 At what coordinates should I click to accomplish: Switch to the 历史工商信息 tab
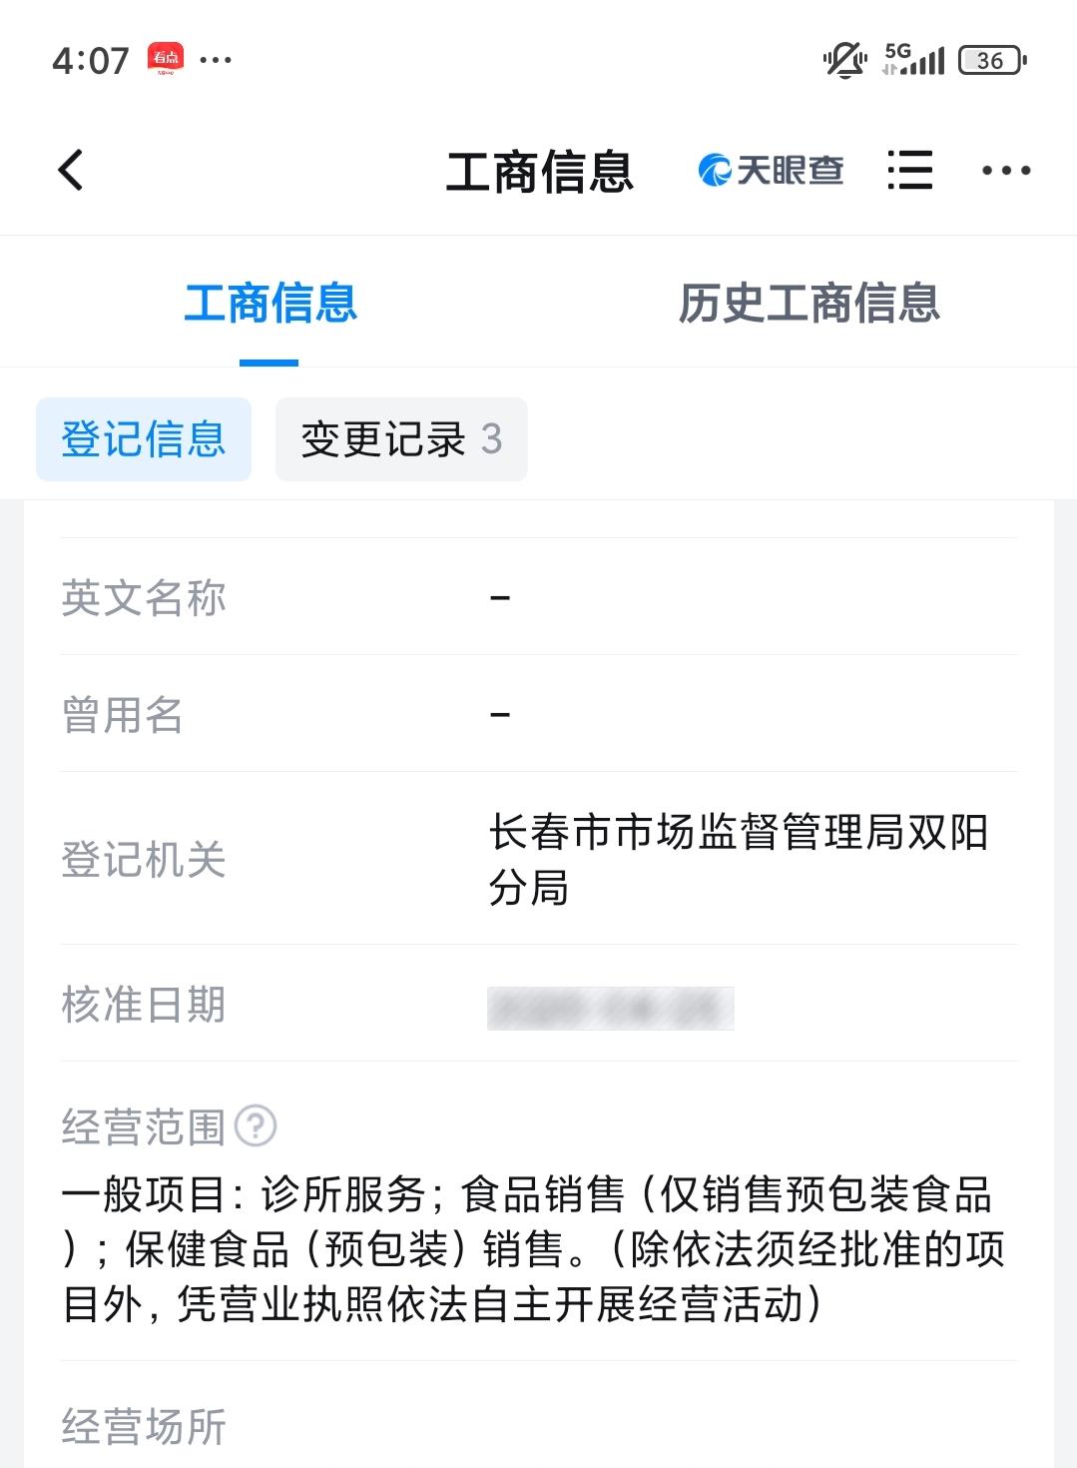click(808, 303)
